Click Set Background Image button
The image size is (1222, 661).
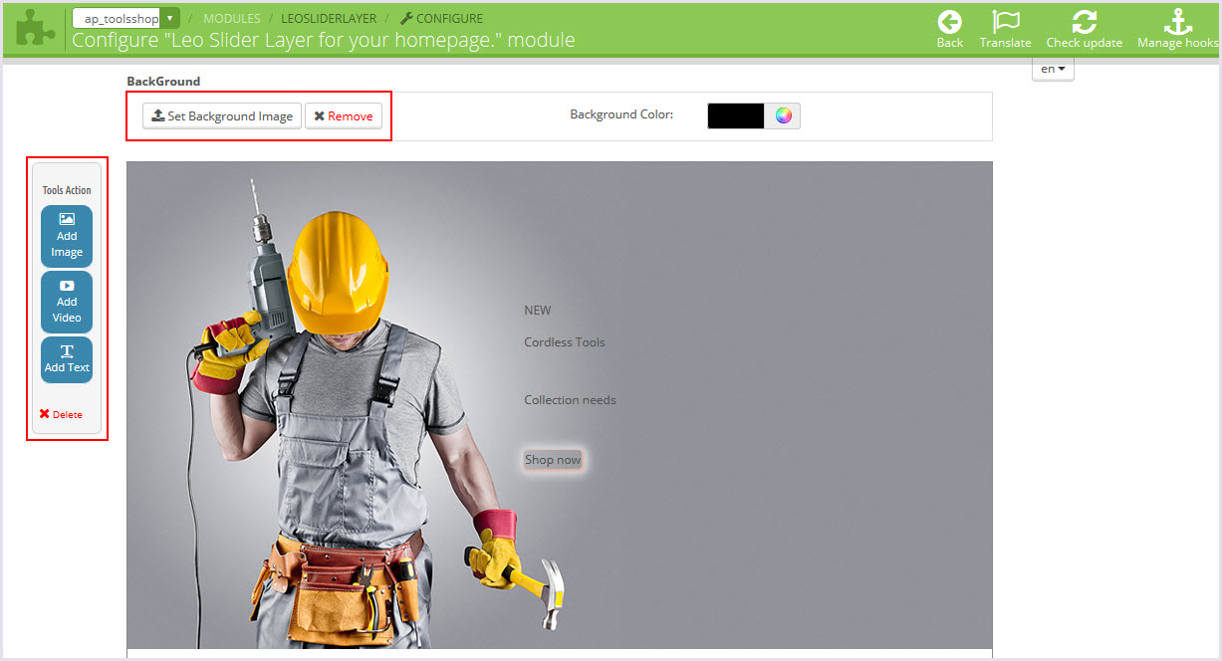tap(222, 115)
